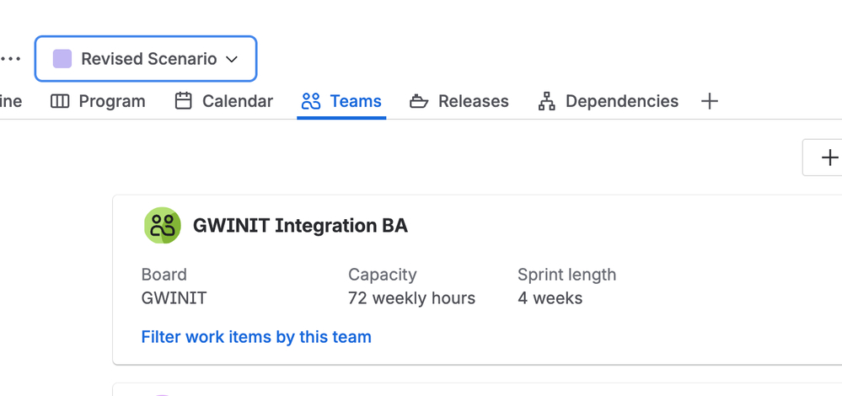Click the ship icon for Releases

419,101
